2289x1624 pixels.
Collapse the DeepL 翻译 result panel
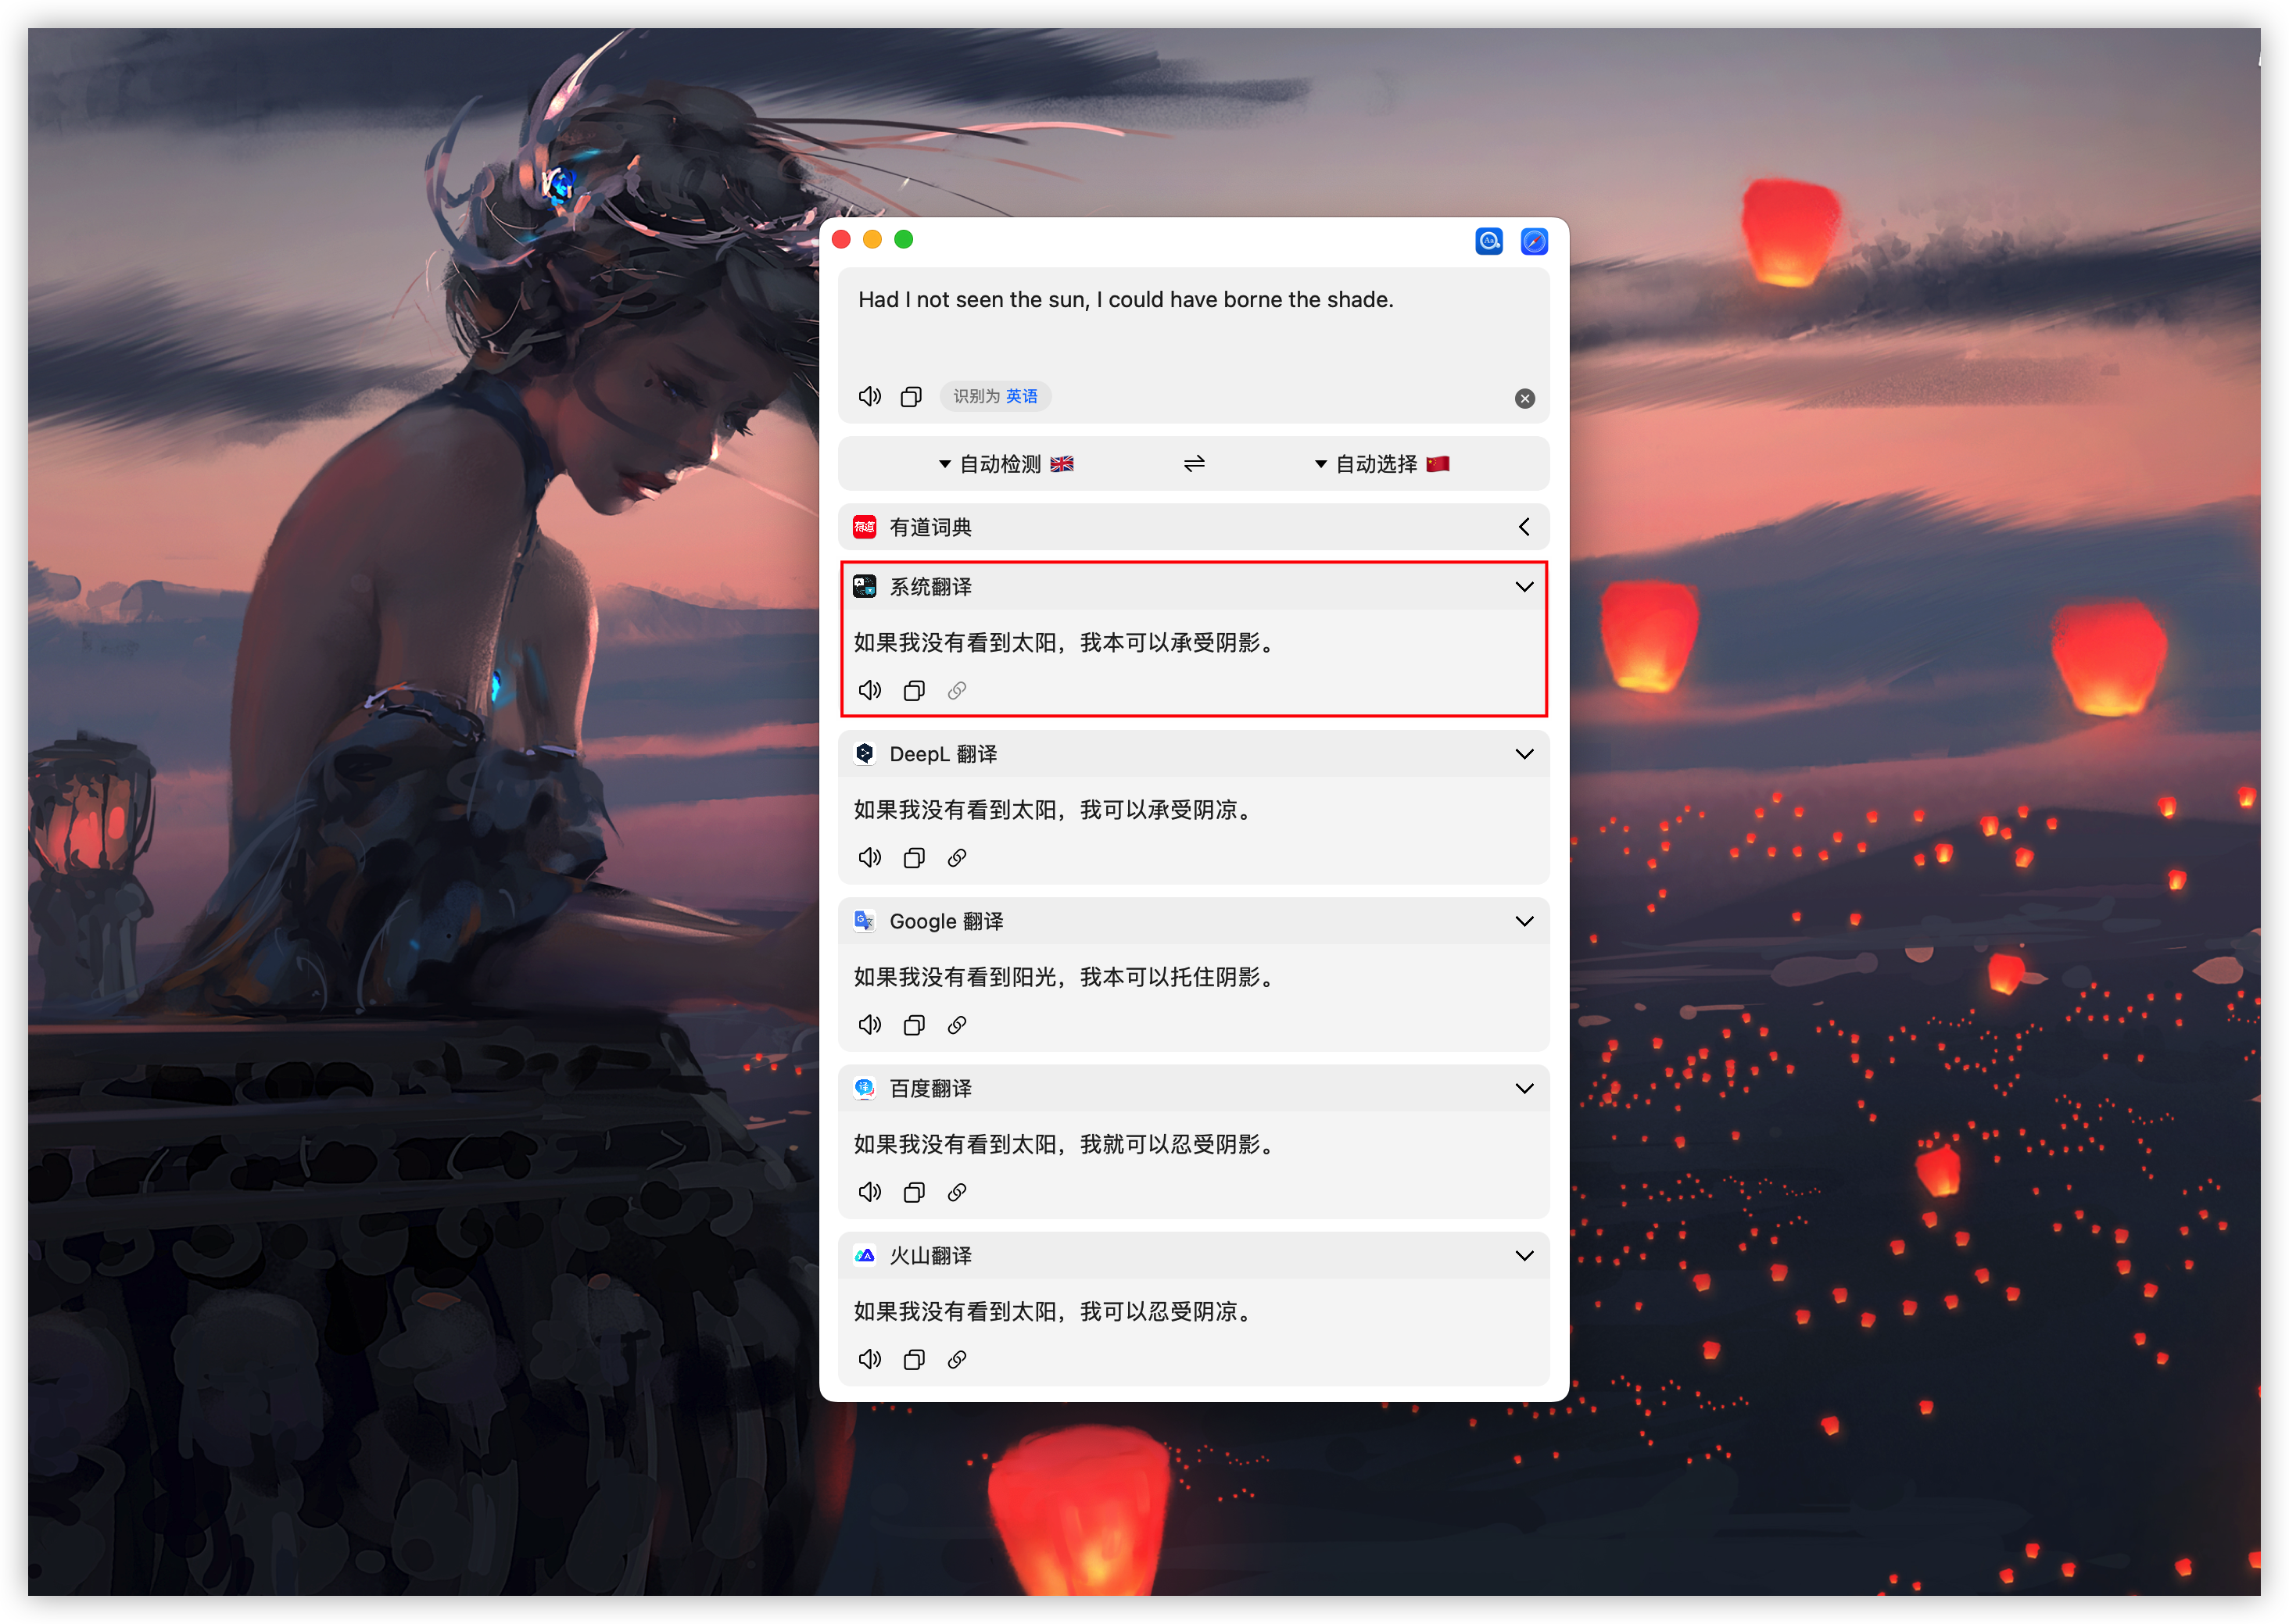[1523, 754]
